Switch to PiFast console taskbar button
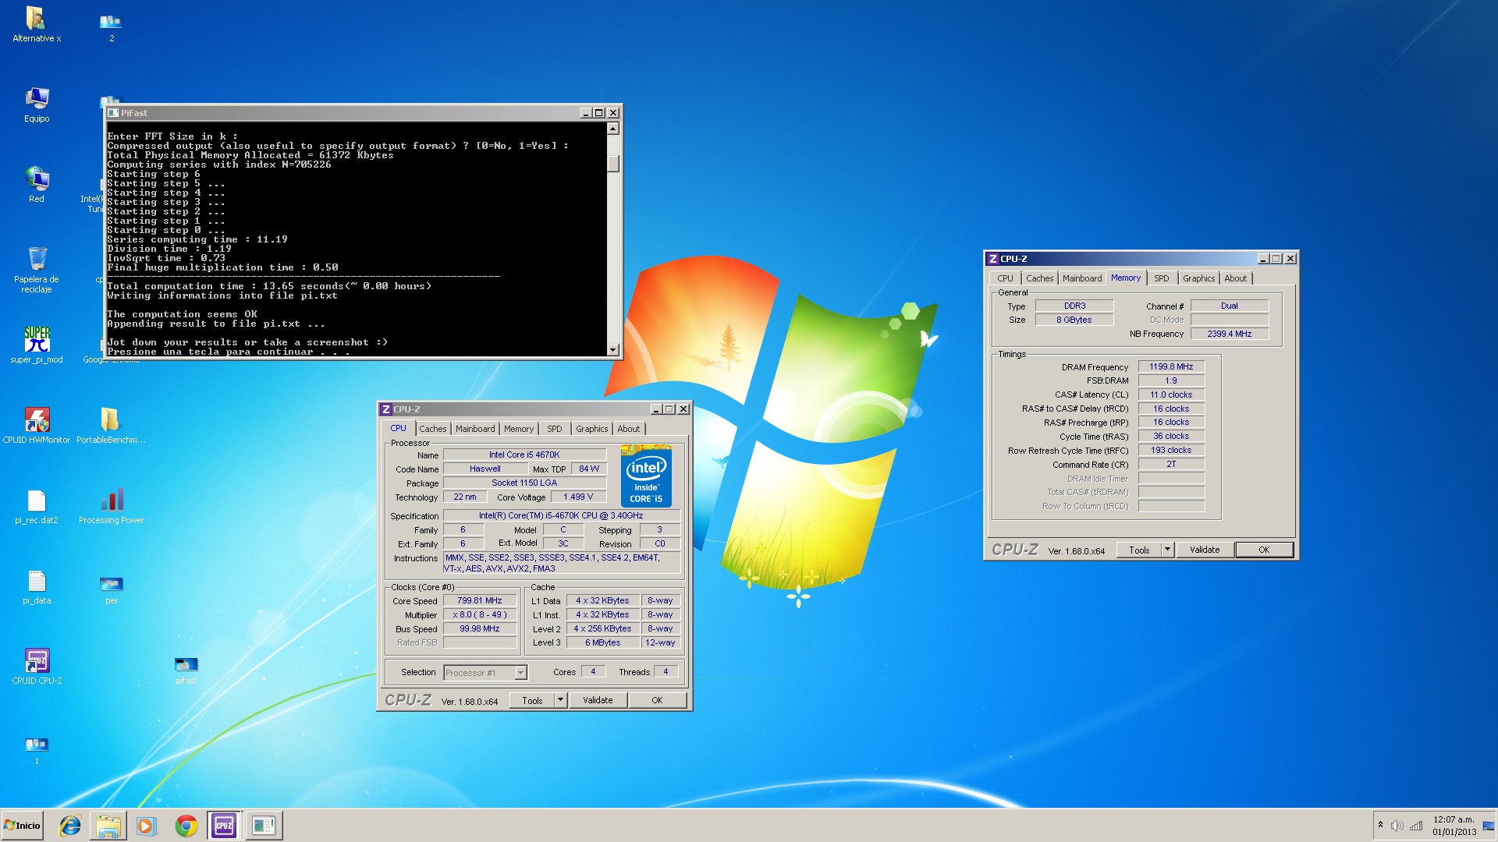This screenshot has height=842, width=1498. [264, 826]
